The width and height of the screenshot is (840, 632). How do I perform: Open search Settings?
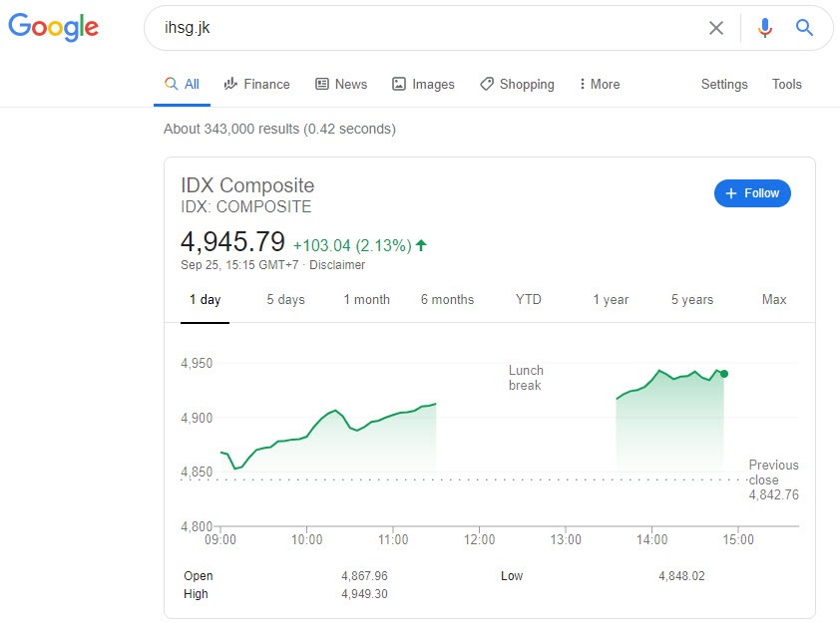pyautogui.click(x=724, y=84)
